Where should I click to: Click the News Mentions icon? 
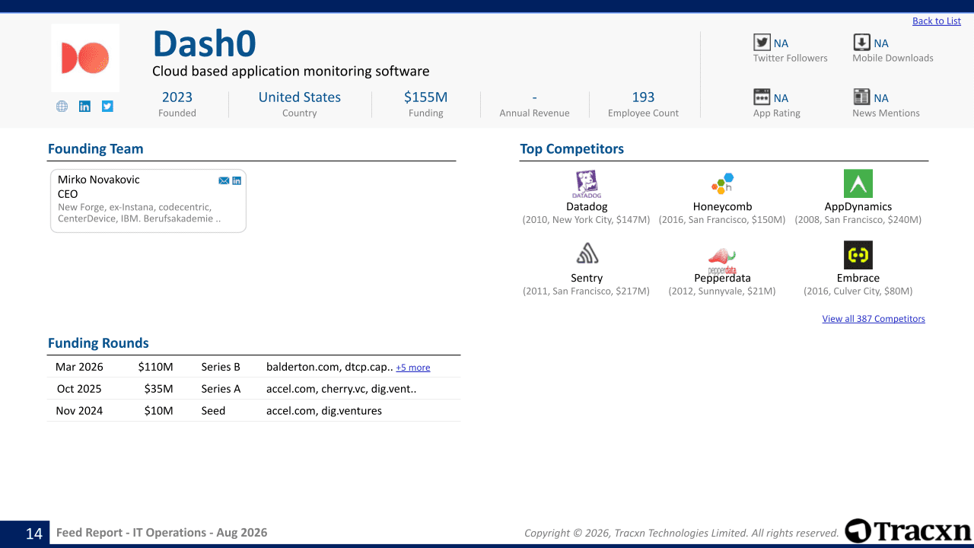(x=861, y=97)
